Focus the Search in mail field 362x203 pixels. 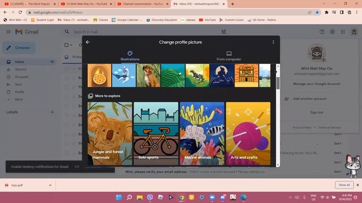(x=145, y=32)
